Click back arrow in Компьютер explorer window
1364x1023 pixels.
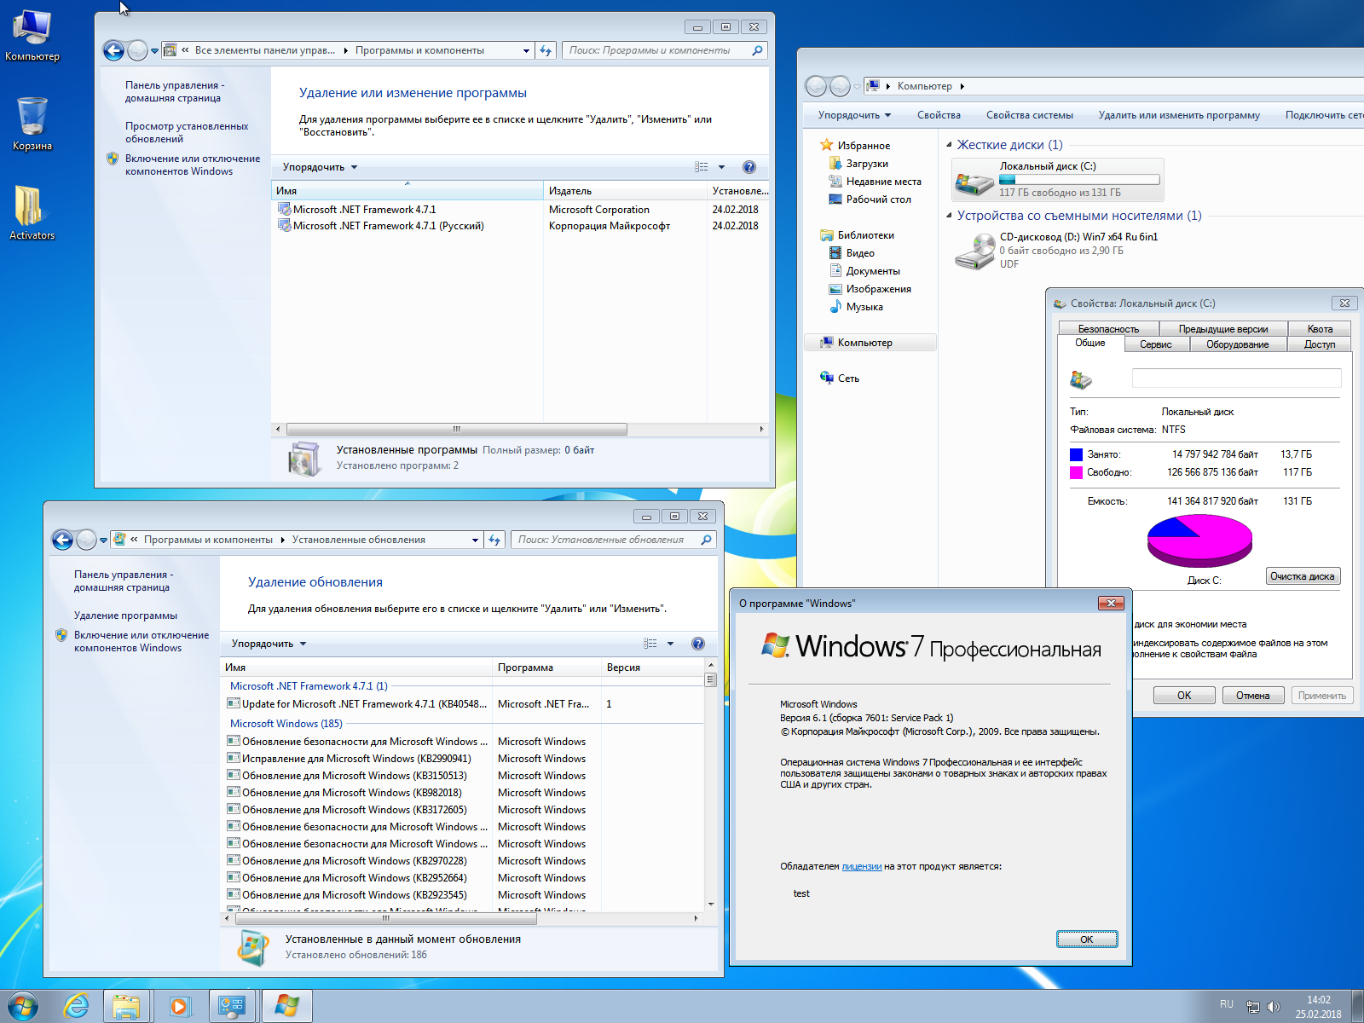point(816,86)
